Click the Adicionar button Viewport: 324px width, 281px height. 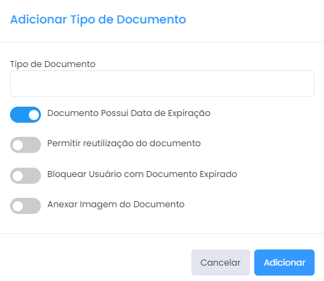click(284, 262)
